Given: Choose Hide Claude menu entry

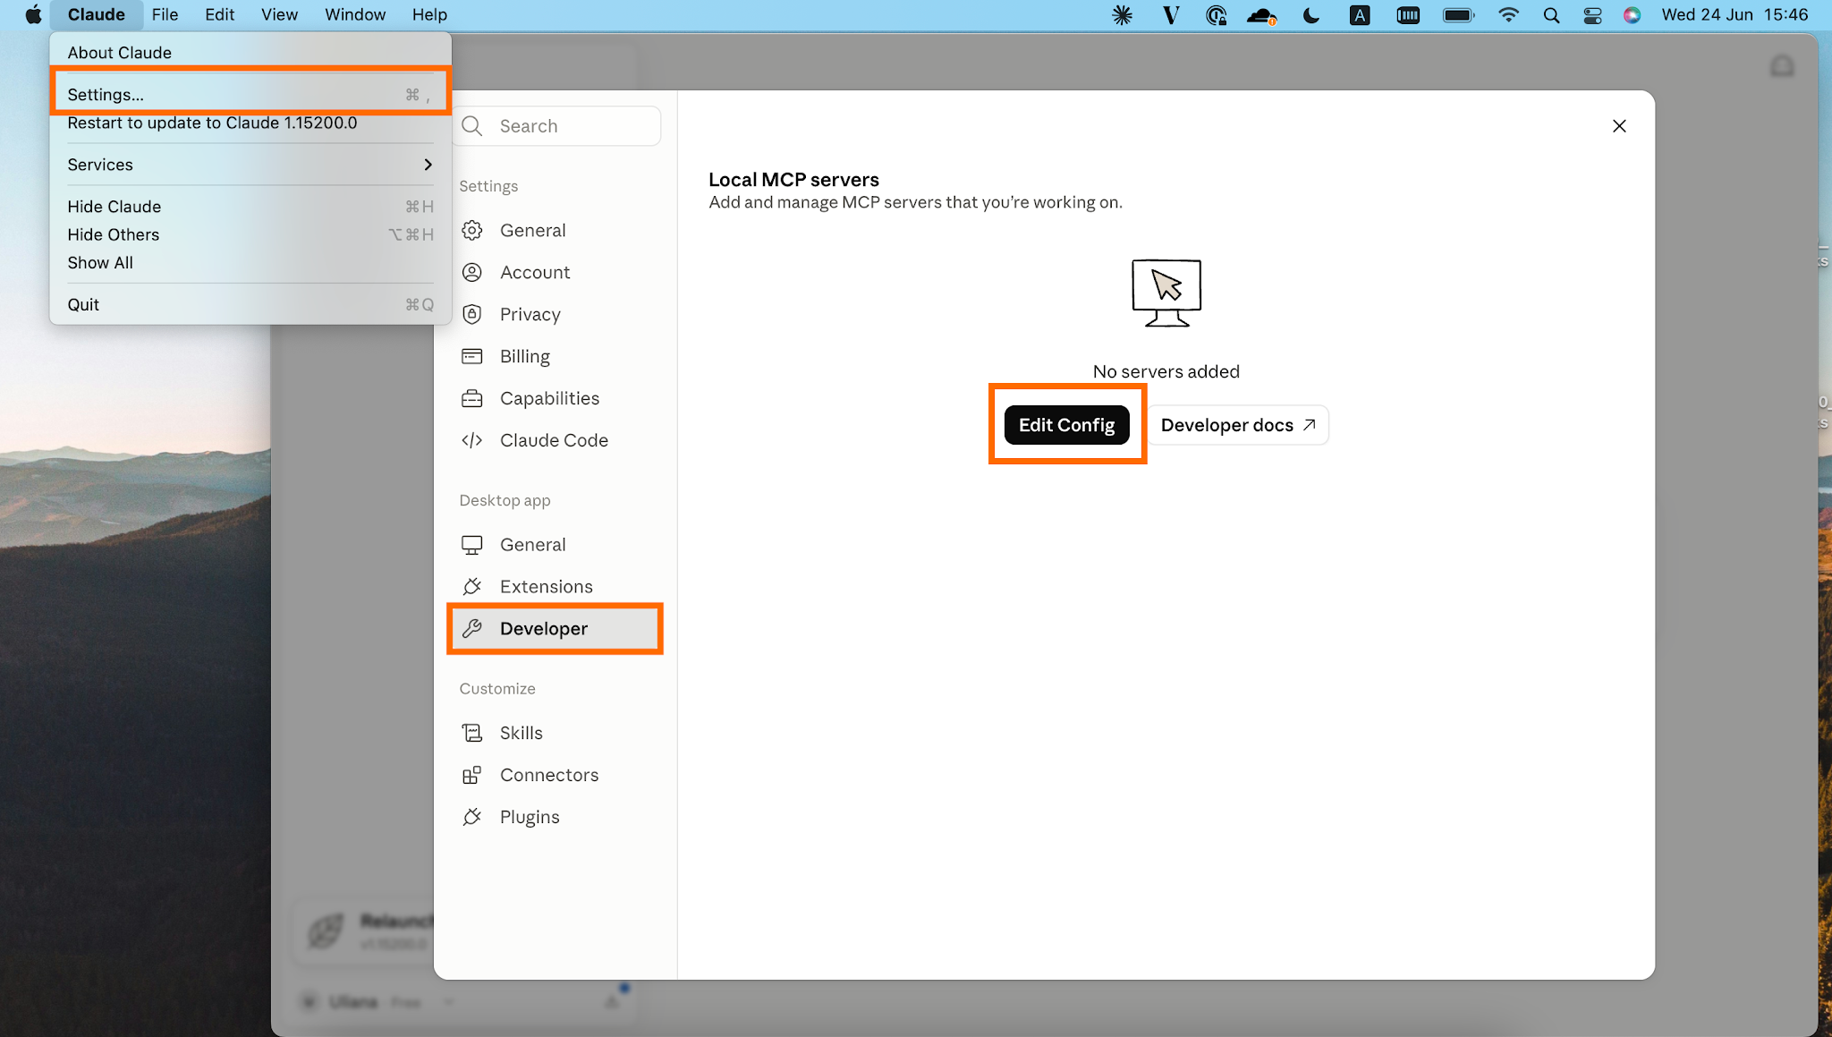Looking at the screenshot, I should click(x=250, y=207).
